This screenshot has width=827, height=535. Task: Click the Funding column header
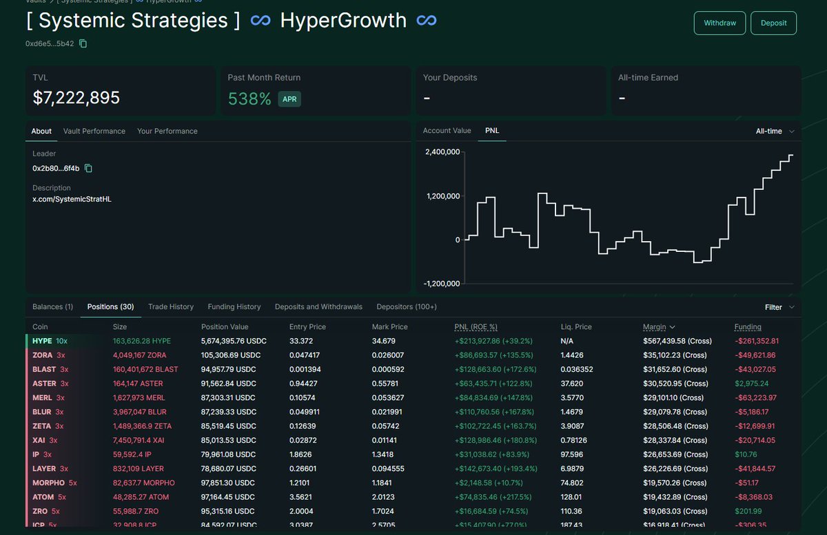(x=748, y=327)
